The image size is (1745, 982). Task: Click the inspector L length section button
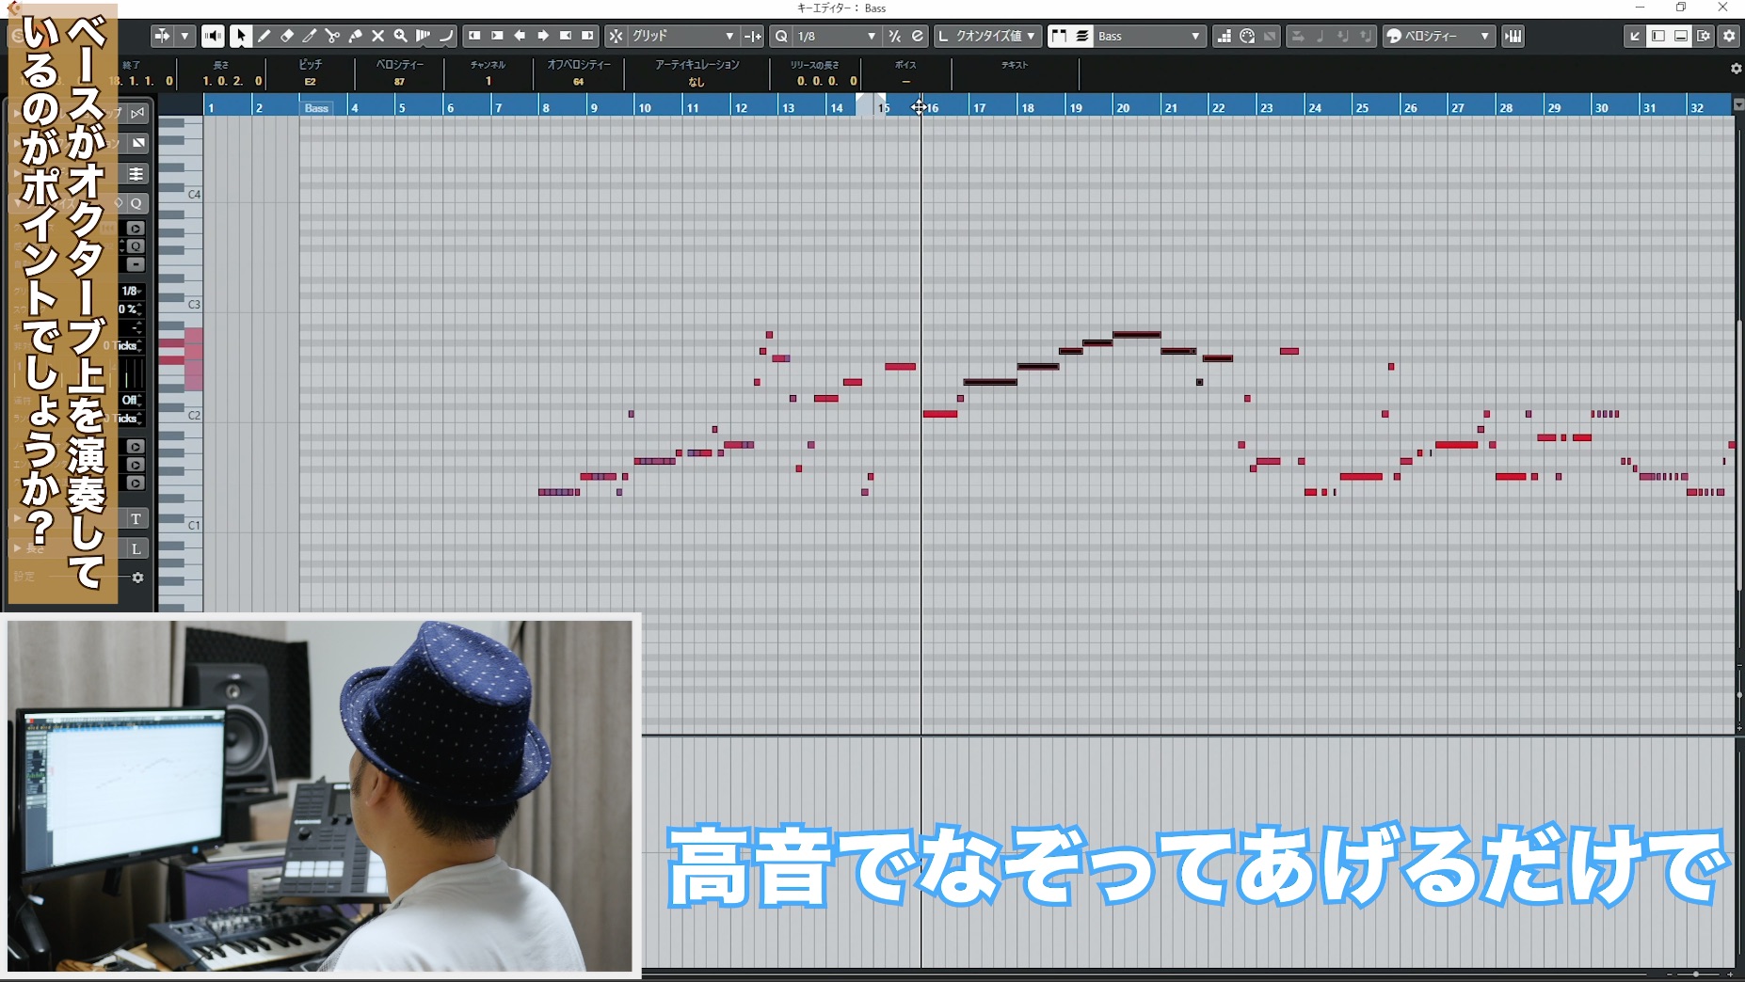click(136, 548)
